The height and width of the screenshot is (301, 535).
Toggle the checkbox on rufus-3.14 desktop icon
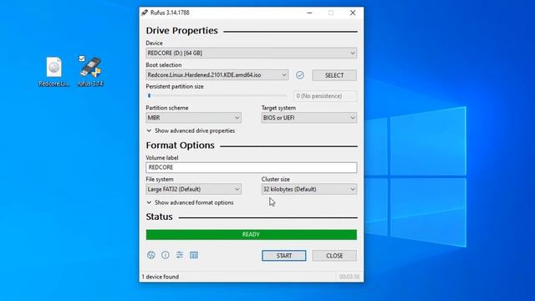point(82,59)
